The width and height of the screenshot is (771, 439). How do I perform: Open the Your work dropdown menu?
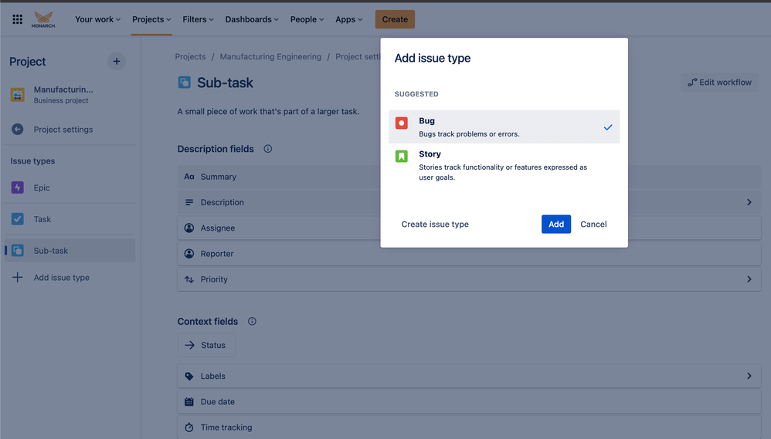click(x=97, y=19)
